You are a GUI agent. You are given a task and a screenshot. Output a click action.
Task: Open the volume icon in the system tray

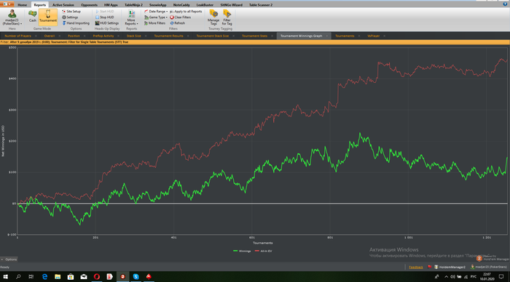coord(452,276)
